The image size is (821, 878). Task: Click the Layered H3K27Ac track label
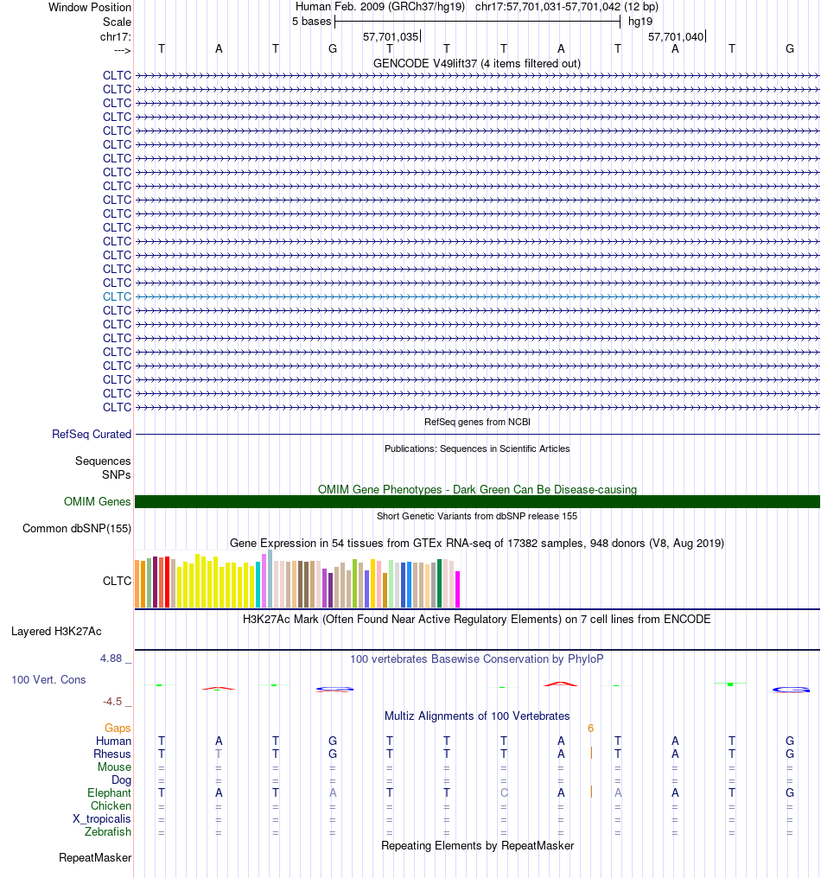(56, 632)
